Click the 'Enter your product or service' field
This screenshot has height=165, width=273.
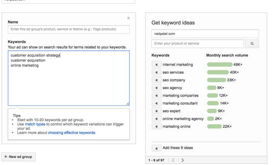click(197, 44)
